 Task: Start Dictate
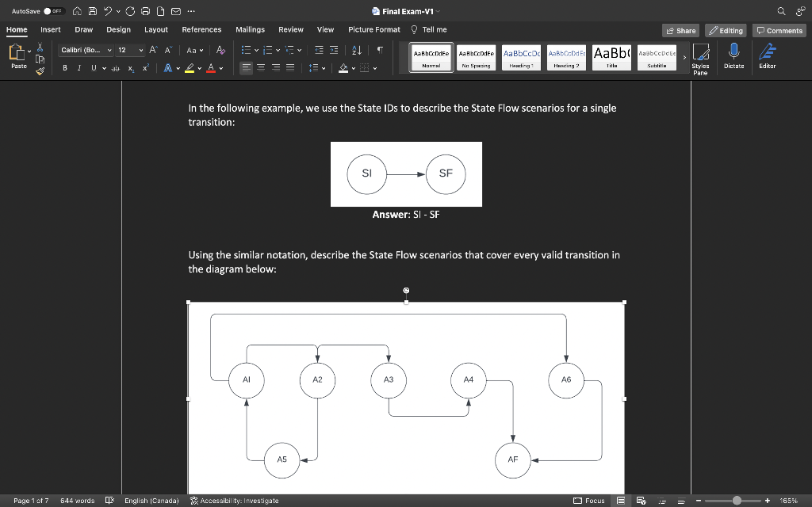(x=733, y=55)
